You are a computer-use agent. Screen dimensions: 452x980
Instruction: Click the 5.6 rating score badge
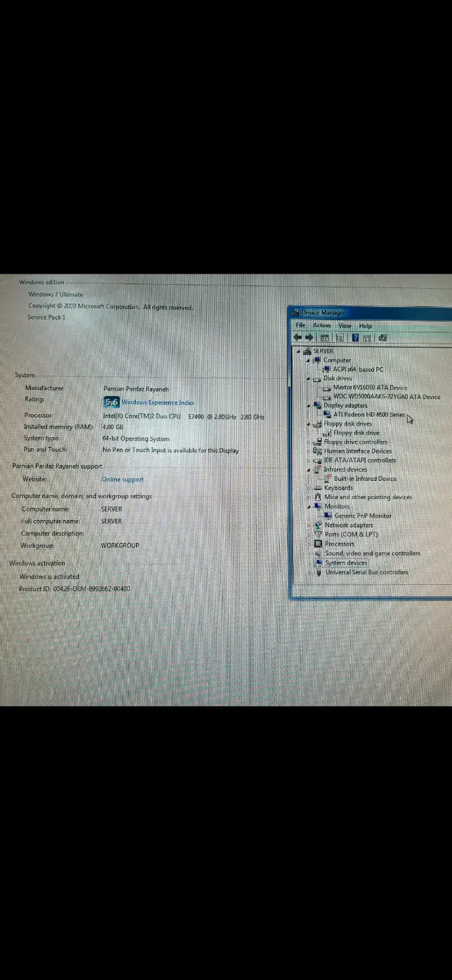coord(111,402)
